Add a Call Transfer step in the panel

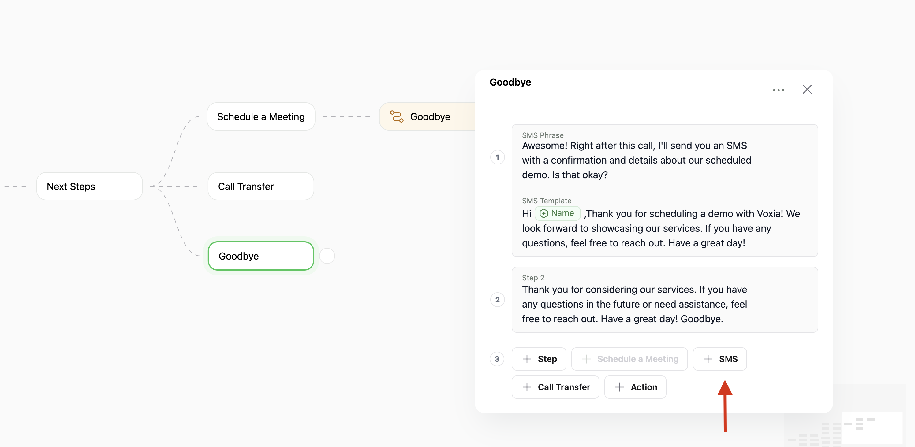click(x=555, y=387)
